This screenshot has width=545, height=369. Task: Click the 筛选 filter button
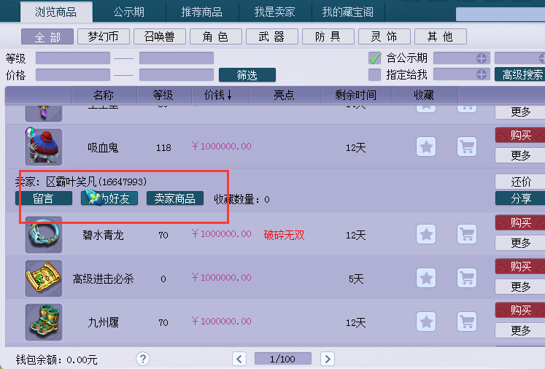coord(247,74)
